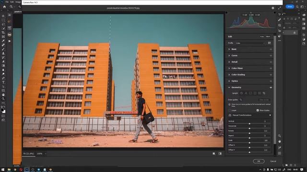This screenshot has width=307, height=172.
Task: Toggle visibility of Color Grading edits
Action: click(x=271, y=75)
